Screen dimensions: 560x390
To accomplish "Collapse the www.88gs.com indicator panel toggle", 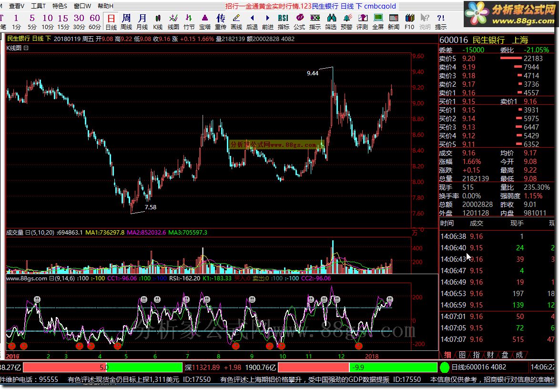I will tap(51, 278).
